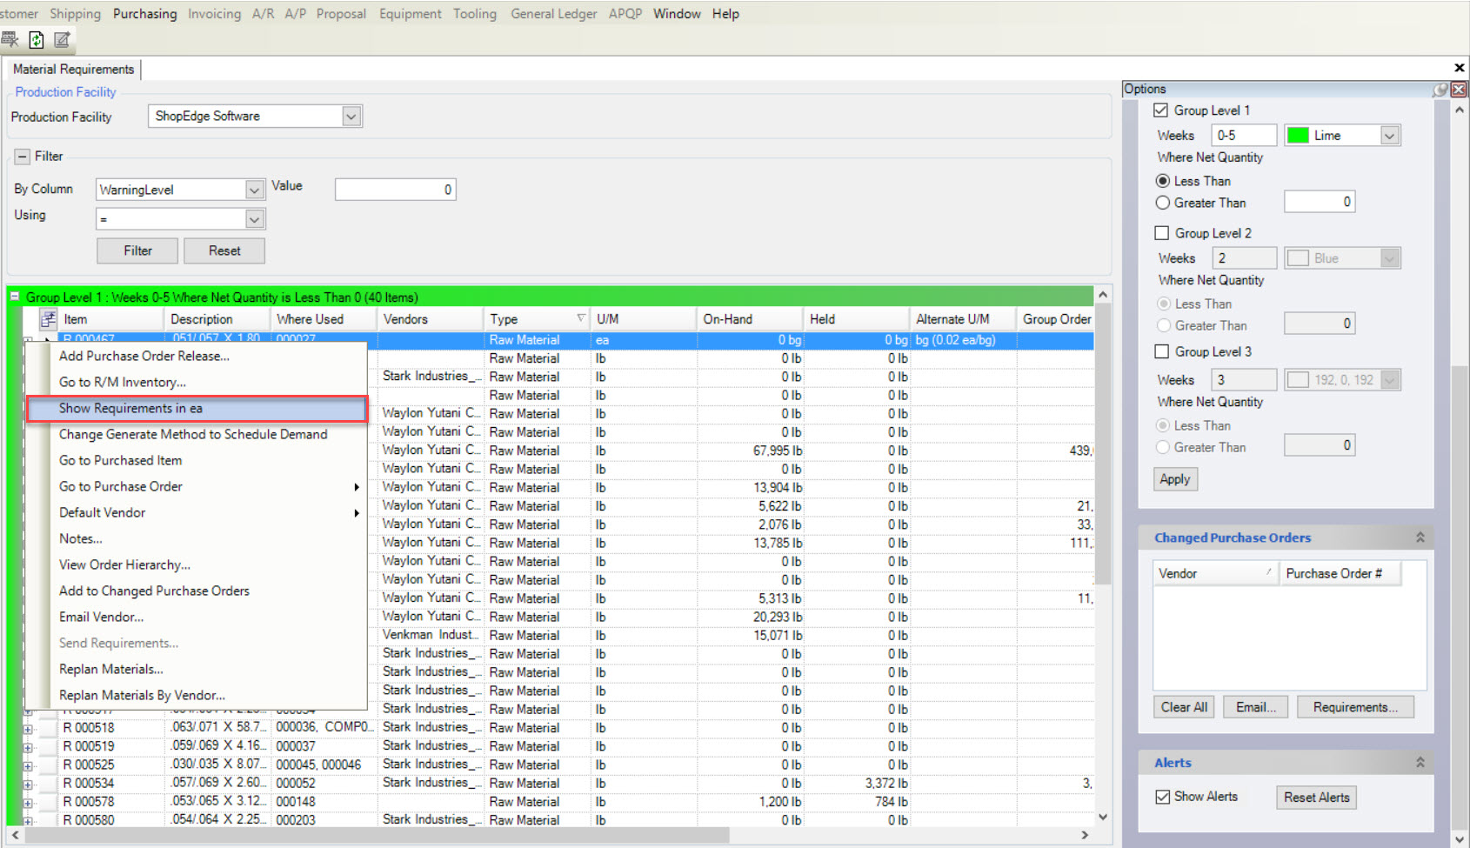Pin the Options panel with the pushpin icon
This screenshot has height=848, width=1470.
(1441, 89)
